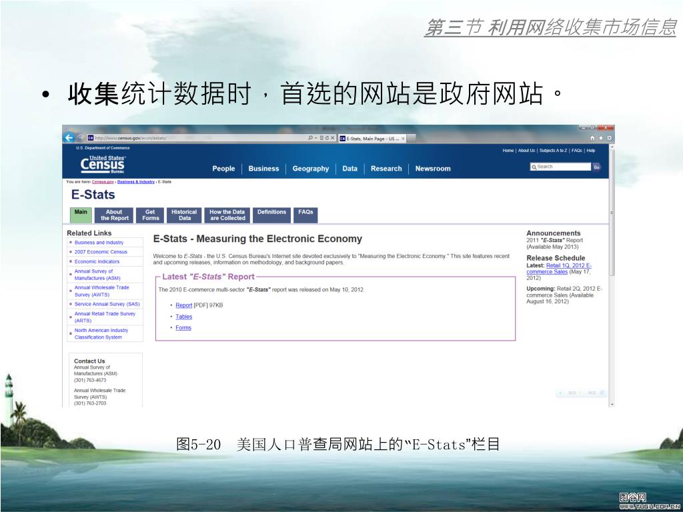Click the slide header section title link
Image resolution: width=683 pixels, height=512 pixels.
click(550, 27)
